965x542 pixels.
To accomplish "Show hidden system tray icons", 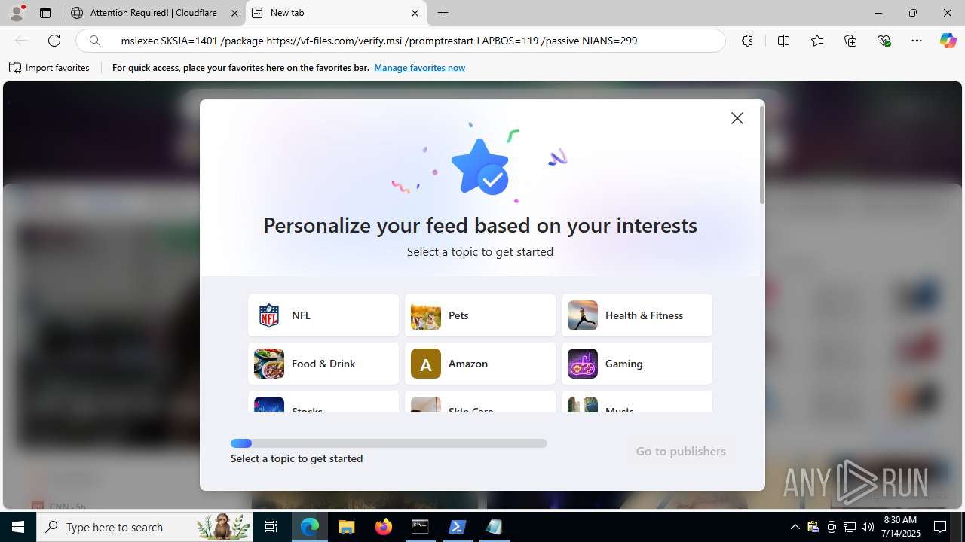I will click(x=795, y=527).
